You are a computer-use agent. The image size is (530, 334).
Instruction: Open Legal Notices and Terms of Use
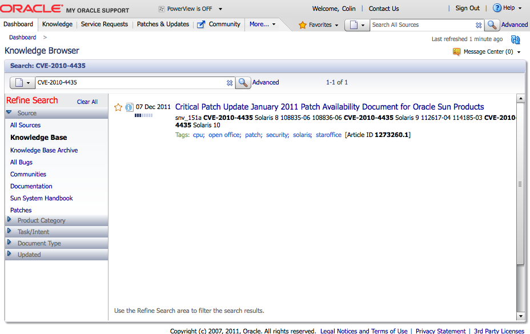(364, 331)
